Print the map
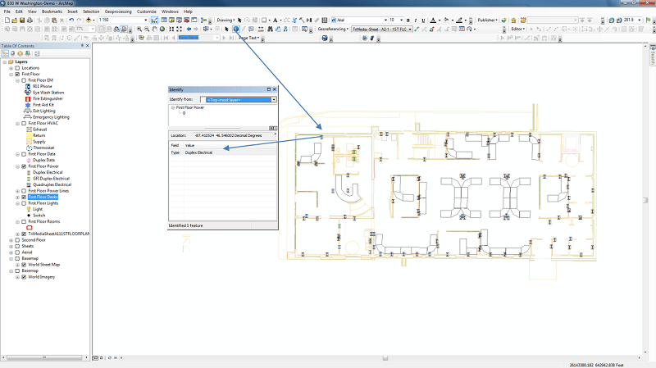This screenshot has height=368, width=656. (x=30, y=20)
